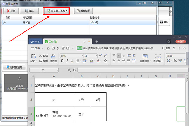Click the save disk icon in WPS toolbar

pyautogui.click(x=53, y=48)
